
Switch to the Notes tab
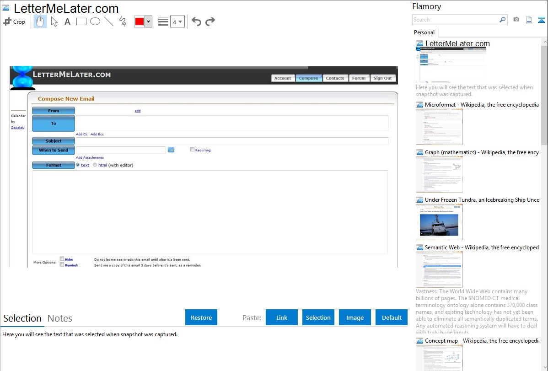(60, 318)
